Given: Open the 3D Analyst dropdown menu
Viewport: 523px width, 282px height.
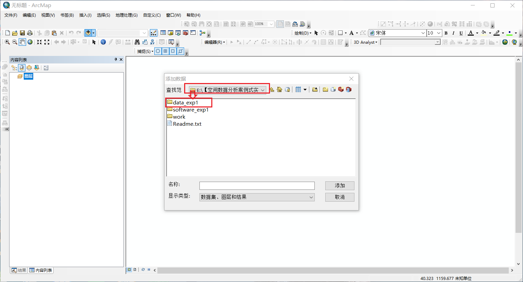Looking at the screenshot, I should 365,42.
